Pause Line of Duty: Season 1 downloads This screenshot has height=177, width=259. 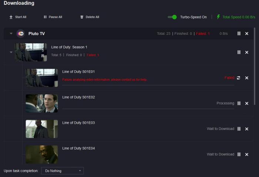(x=239, y=52)
